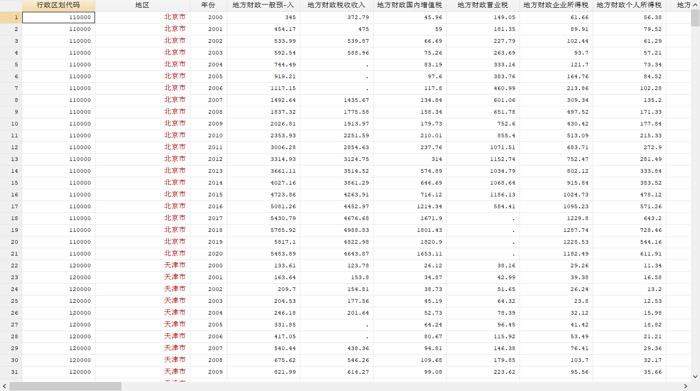The height and width of the screenshot is (391, 700).
Task: Select the 北京市 cell in row 5
Action: (x=143, y=65)
